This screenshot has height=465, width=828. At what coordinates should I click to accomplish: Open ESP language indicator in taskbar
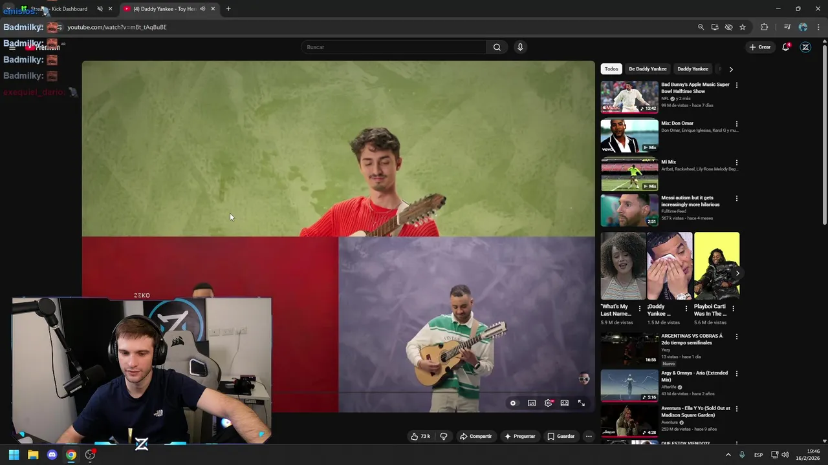[758, 455]
